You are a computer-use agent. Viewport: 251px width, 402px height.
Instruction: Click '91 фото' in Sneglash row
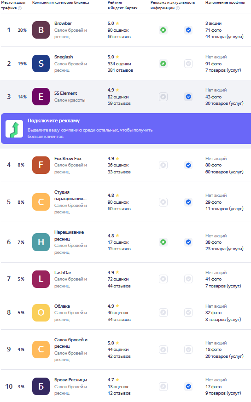click(x=213, y=64)
